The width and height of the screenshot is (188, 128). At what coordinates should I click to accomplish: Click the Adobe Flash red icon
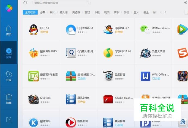click(108, 99)
